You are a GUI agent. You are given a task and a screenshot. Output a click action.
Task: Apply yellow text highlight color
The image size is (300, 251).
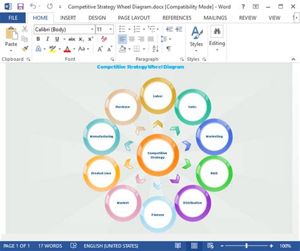tap(53, 49)
